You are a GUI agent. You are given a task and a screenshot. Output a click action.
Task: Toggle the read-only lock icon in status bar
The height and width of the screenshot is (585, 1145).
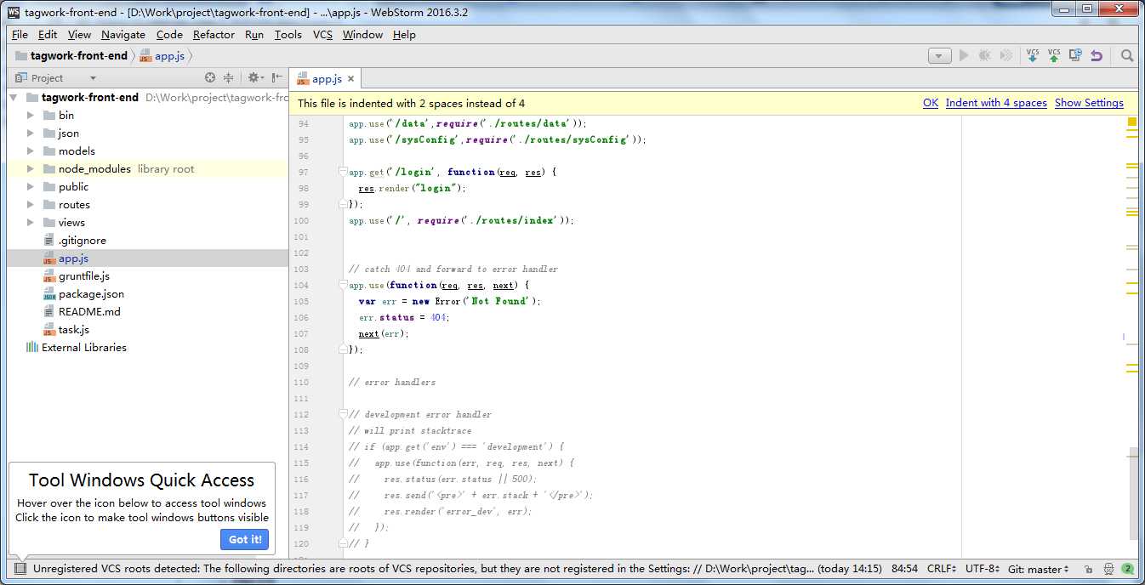tap(1089, 569)
